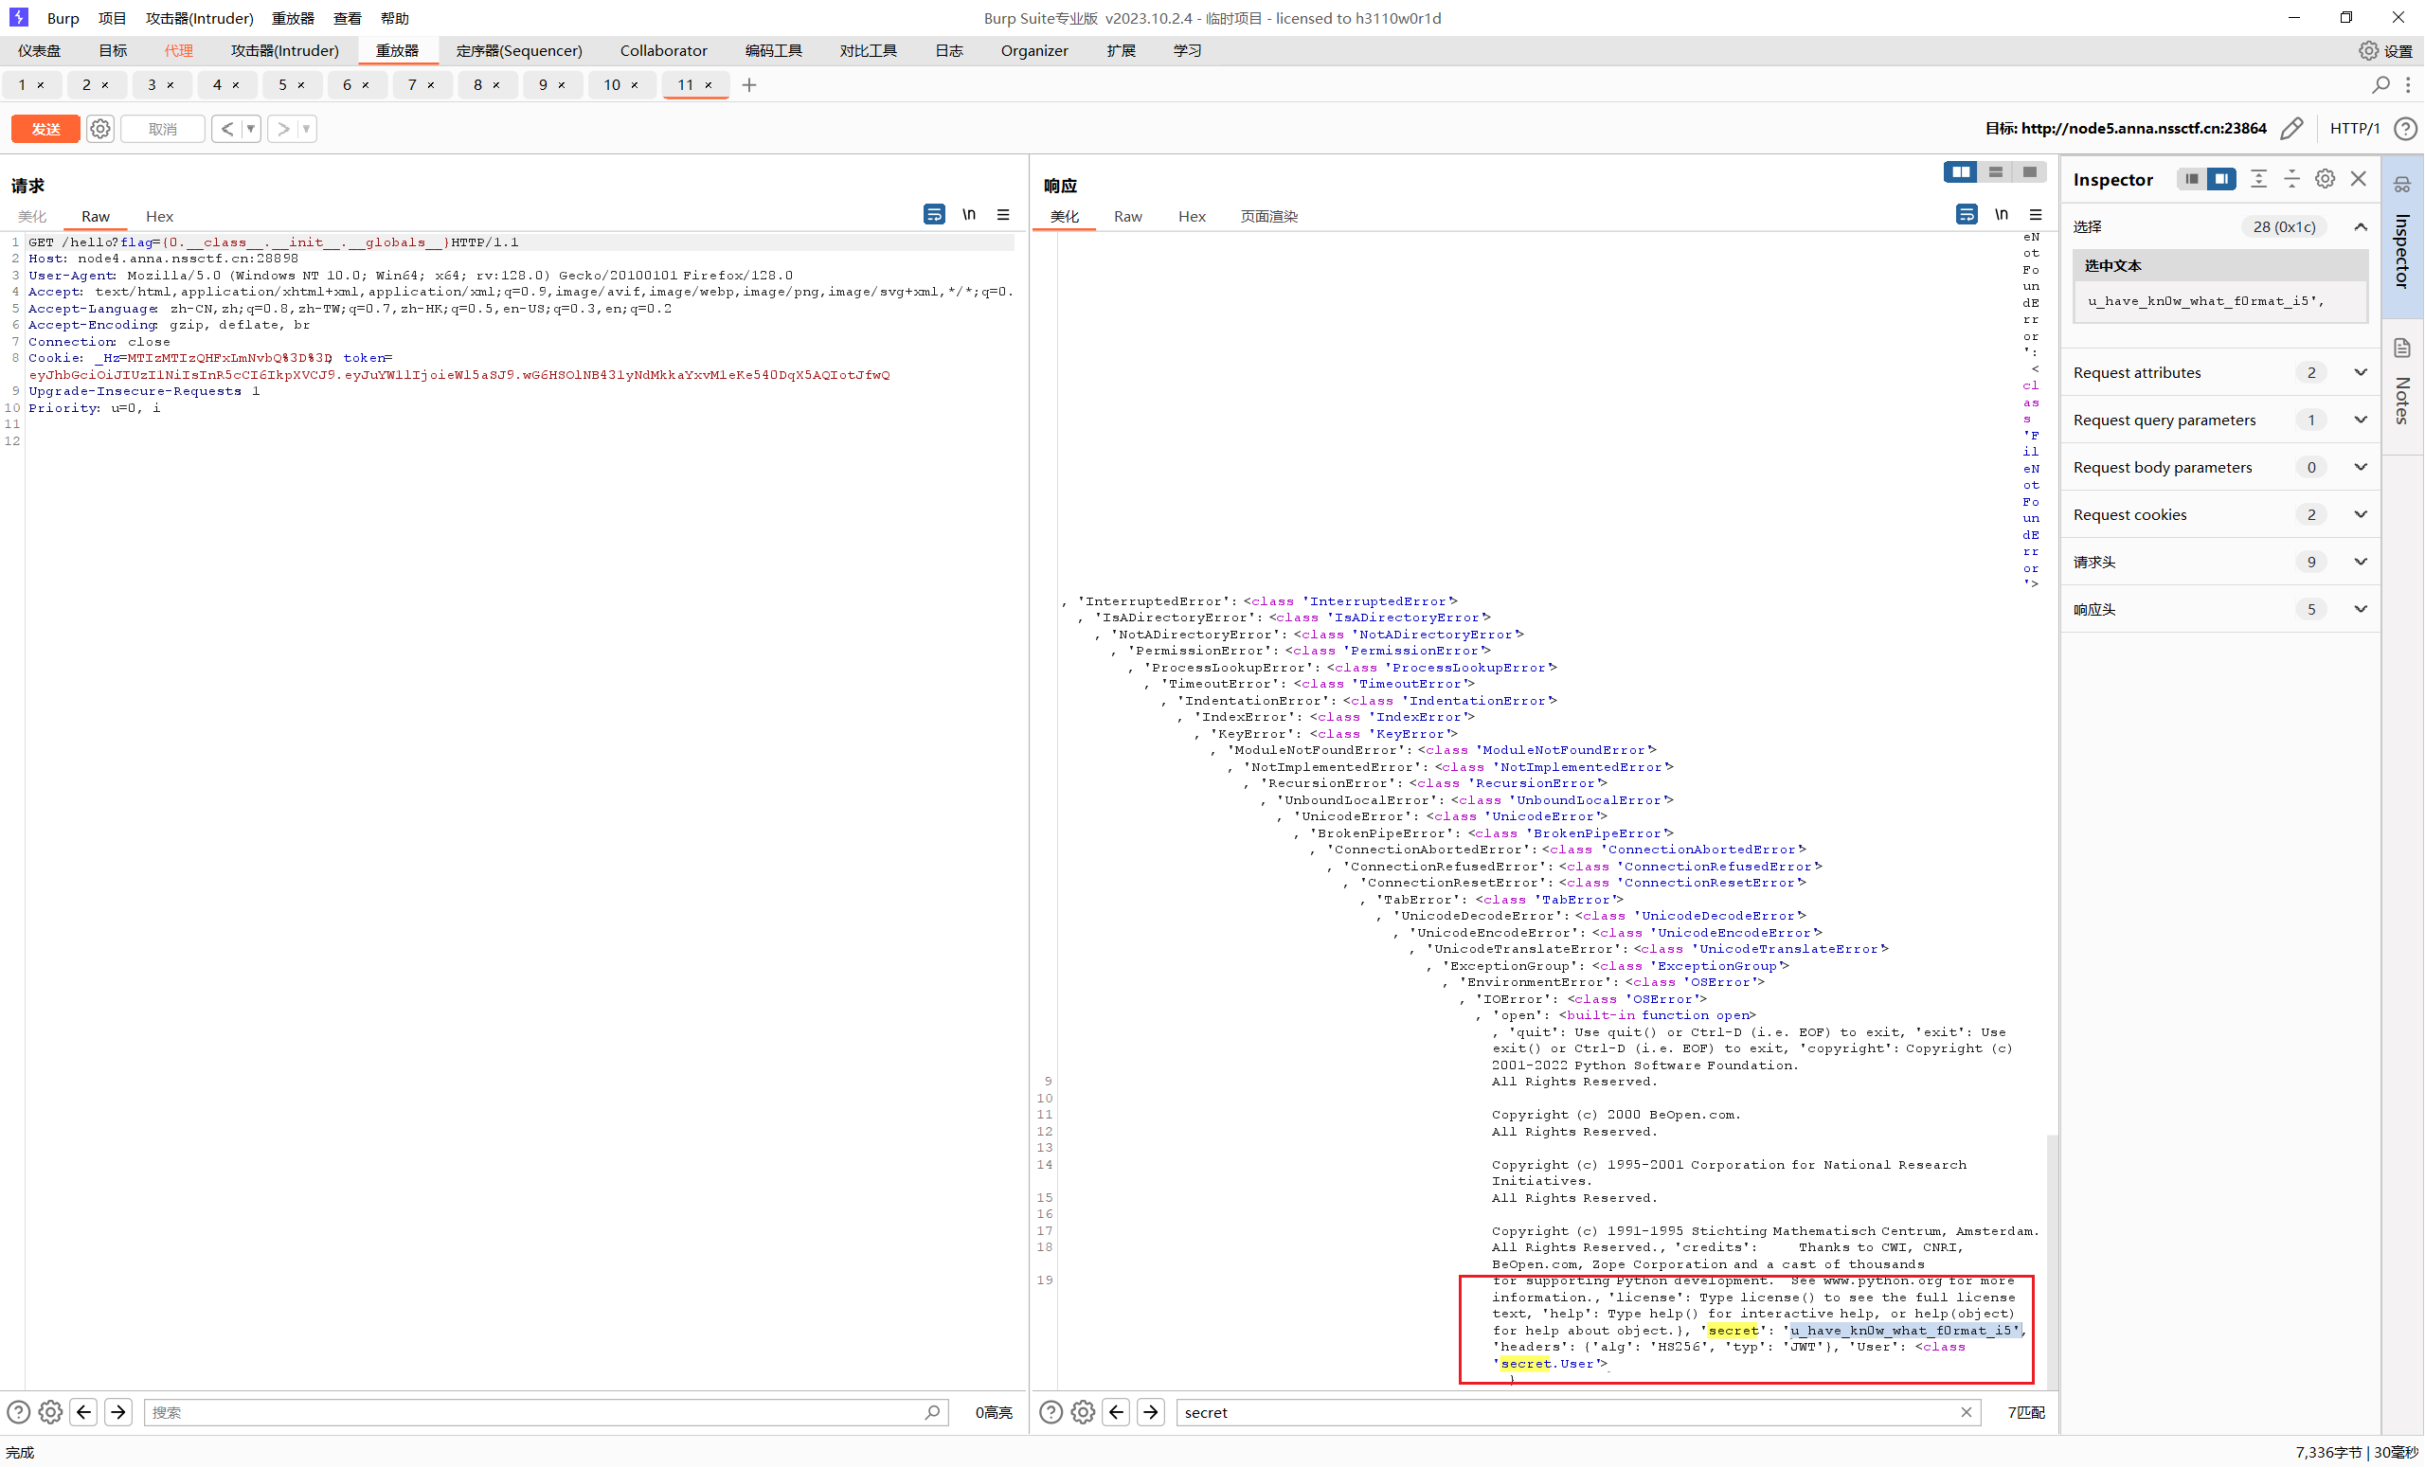Jump to next response 'secret' match

[1151, 1412]
